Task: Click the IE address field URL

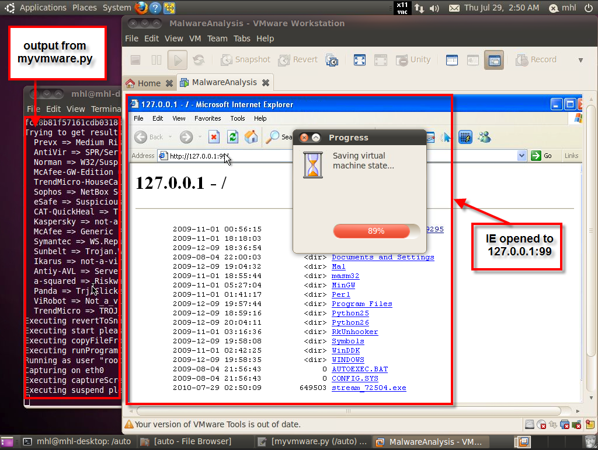Action: pos(197,156)
